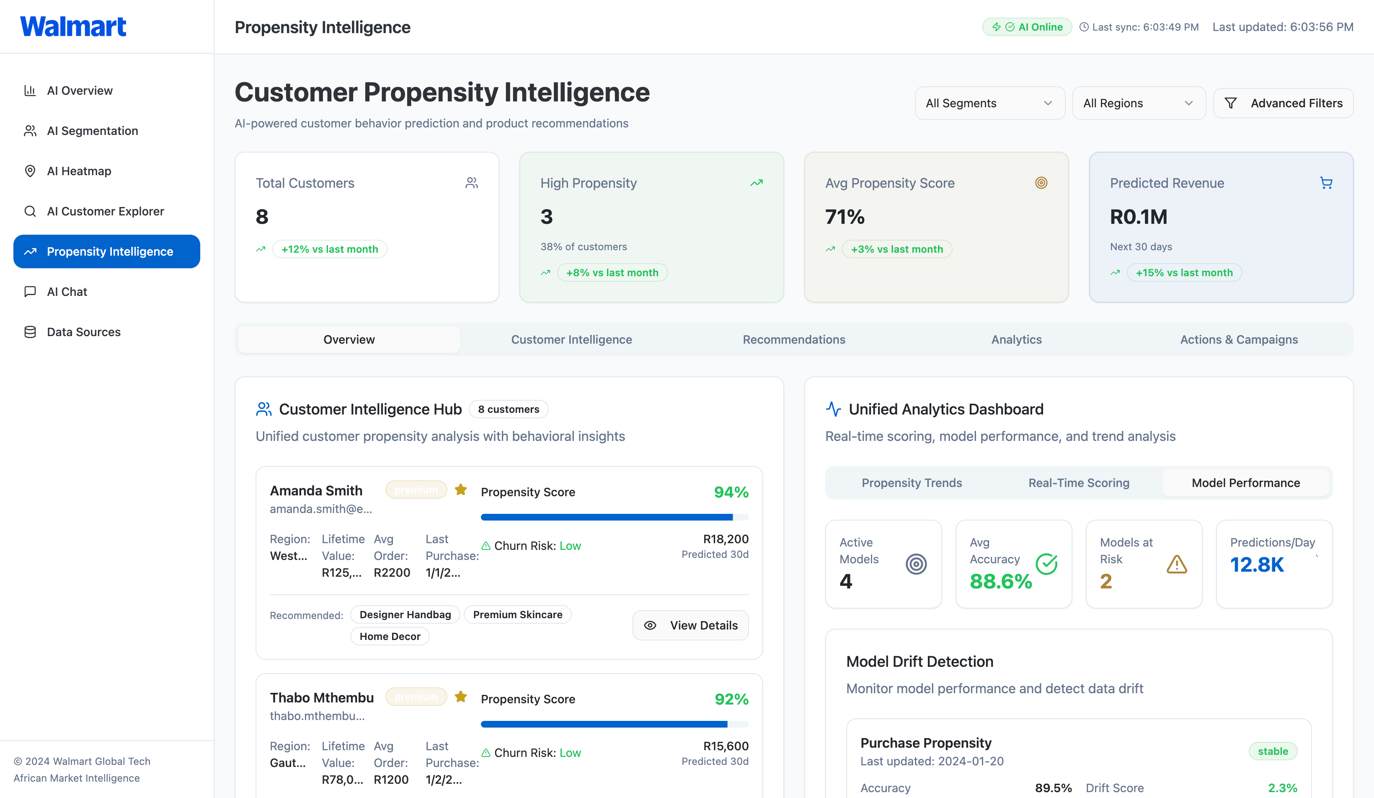Click the gold star next to Amanda Smith
The width and height of the screenshot is (1374, 798).
(461, 489)
